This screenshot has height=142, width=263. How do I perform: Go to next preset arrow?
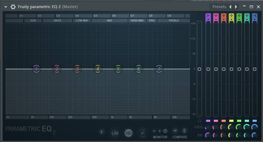(x=236, y=7)
